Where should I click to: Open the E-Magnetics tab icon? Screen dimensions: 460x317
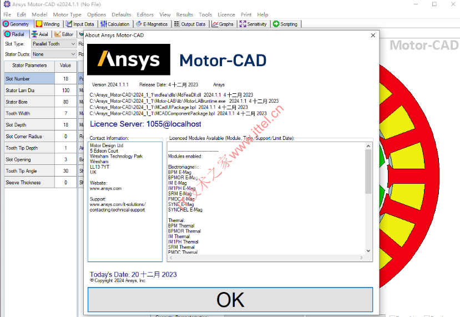click(x=139, y=24)
